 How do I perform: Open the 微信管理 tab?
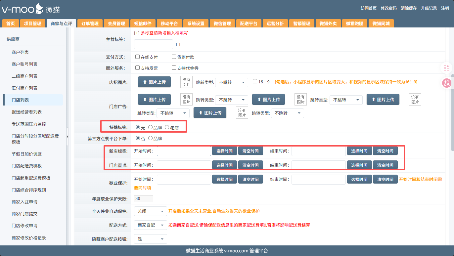pyautogui.click(x=222, y=23)
